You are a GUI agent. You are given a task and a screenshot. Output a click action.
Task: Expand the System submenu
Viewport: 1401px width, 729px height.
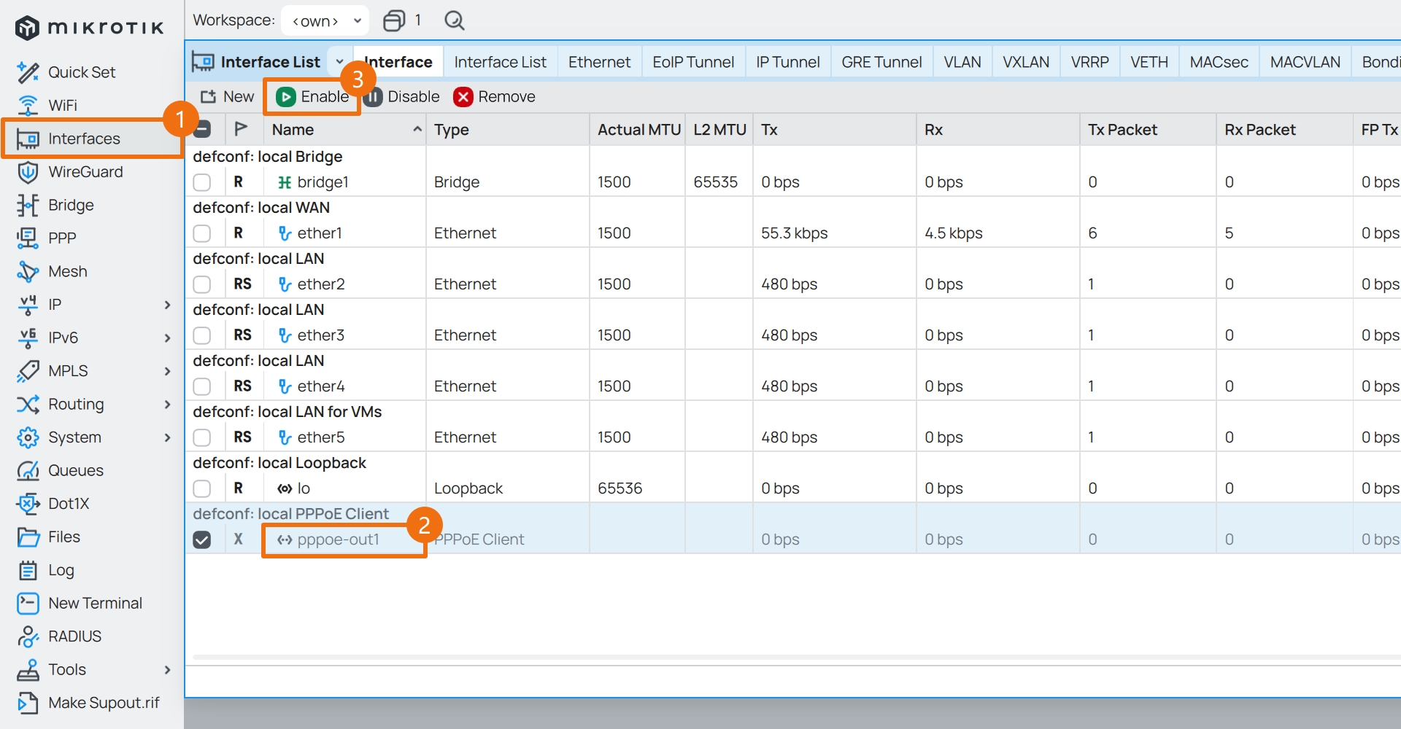167,437
